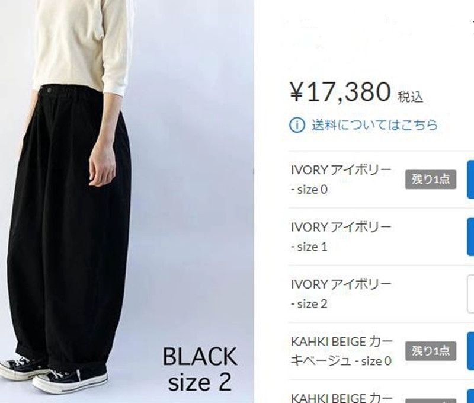Select the IVORY アイボリー size 0 option text
474x403 pixels.
[341, 180]
